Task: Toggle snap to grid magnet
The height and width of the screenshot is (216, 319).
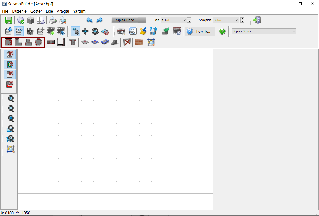Action: 10,75
